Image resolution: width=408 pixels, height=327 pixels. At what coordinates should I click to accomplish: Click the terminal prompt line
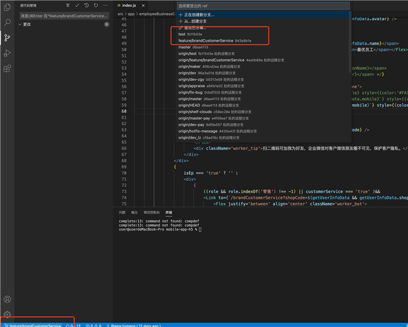coord(160,229)
